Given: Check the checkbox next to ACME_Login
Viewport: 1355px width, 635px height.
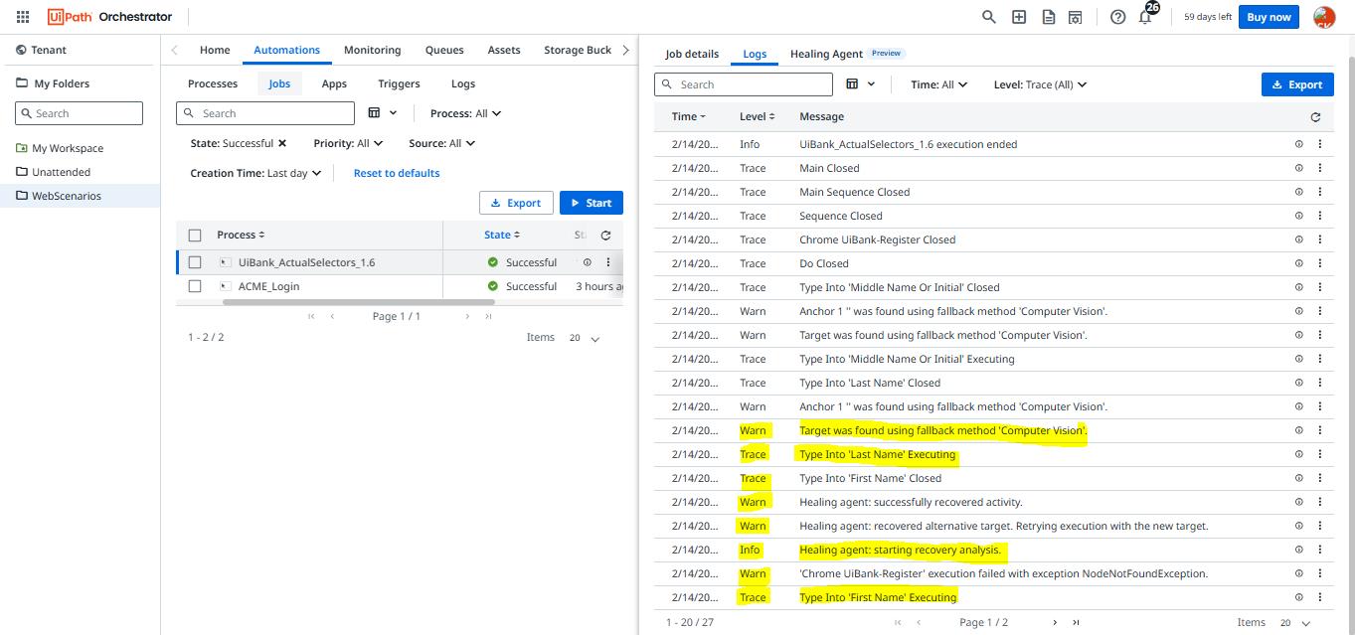Looking at the screenshot, I should click(195, 286).
